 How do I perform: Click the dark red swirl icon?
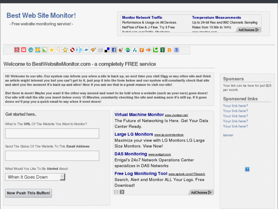tap(72, 50)
